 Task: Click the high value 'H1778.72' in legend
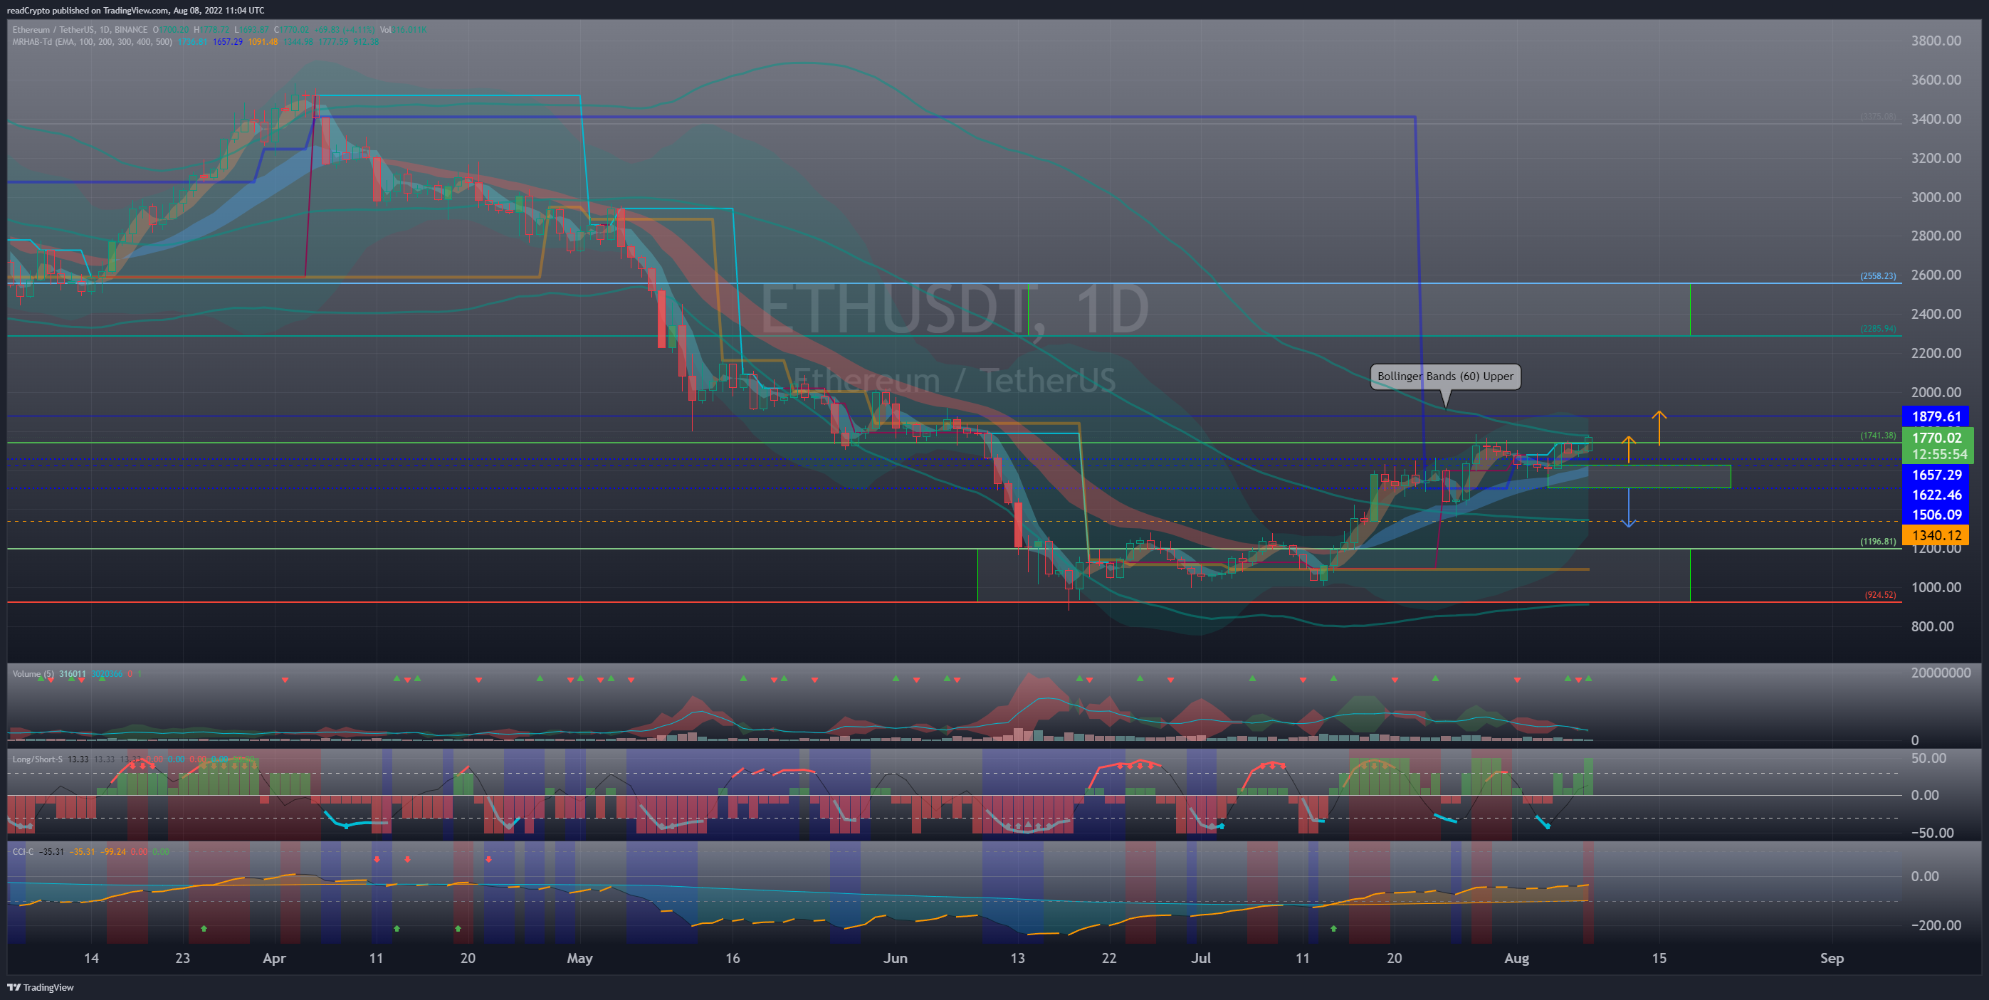(211, 29)
